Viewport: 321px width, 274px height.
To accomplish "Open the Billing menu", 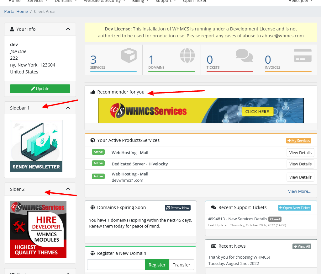I will coord(140,1).
